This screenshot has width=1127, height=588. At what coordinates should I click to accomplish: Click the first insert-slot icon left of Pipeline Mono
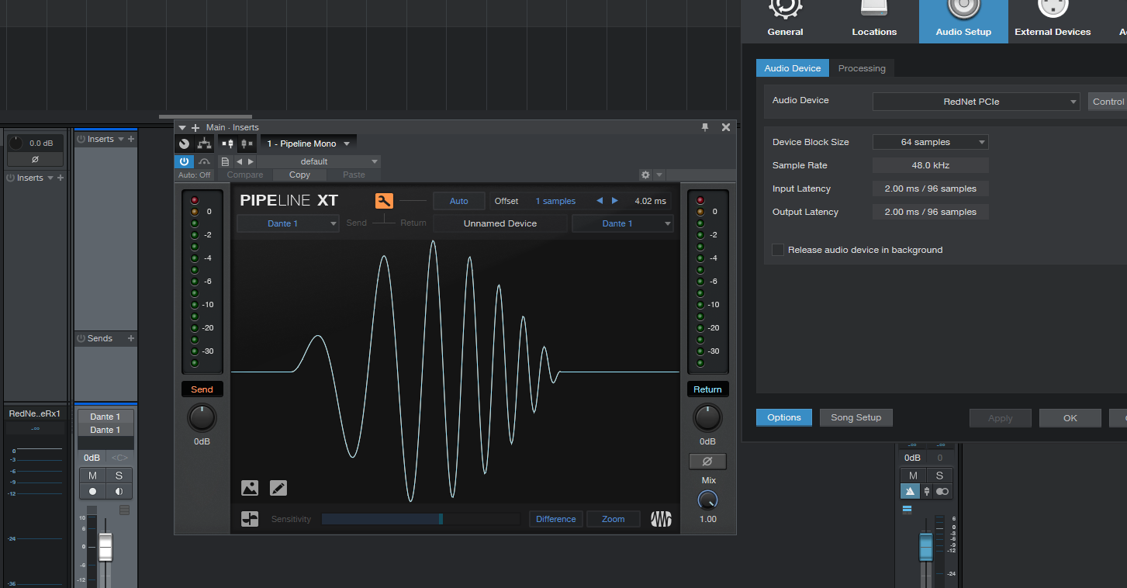(x=228, y=144)
